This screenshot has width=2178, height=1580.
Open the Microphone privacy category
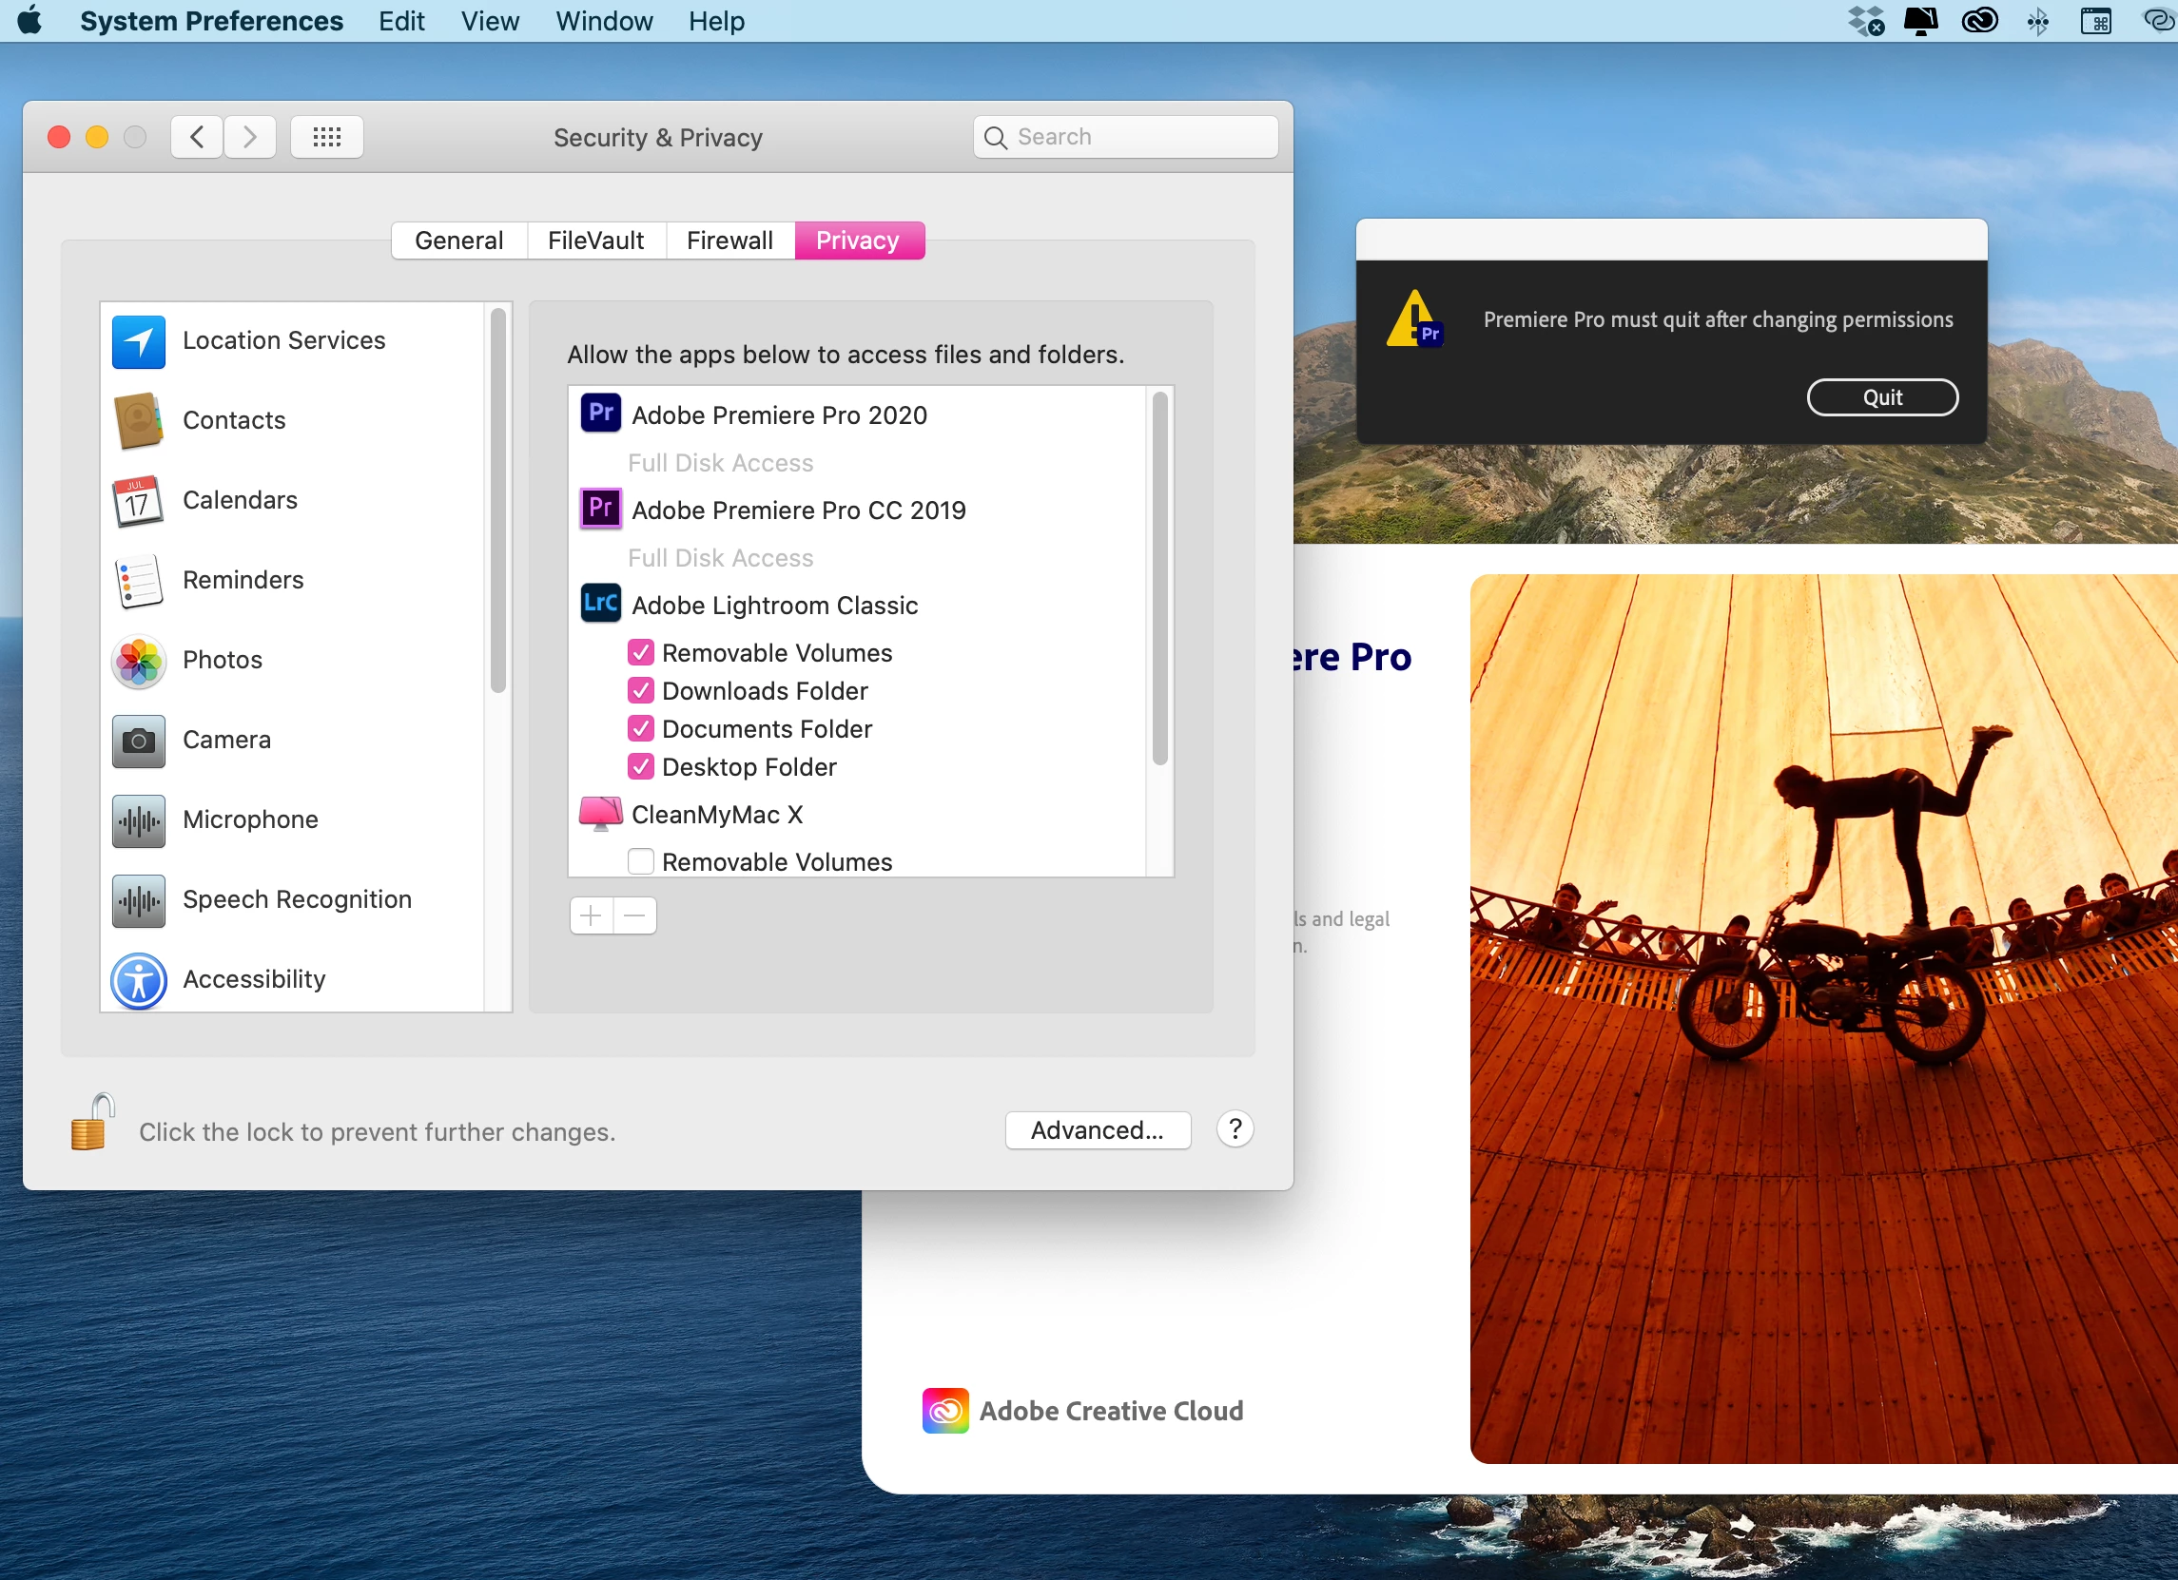(250, 819)
